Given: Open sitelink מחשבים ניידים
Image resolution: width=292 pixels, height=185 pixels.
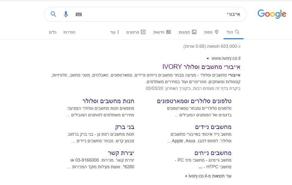Looking at the screenshot, I should pyautogui.click(x=213, y=127).
